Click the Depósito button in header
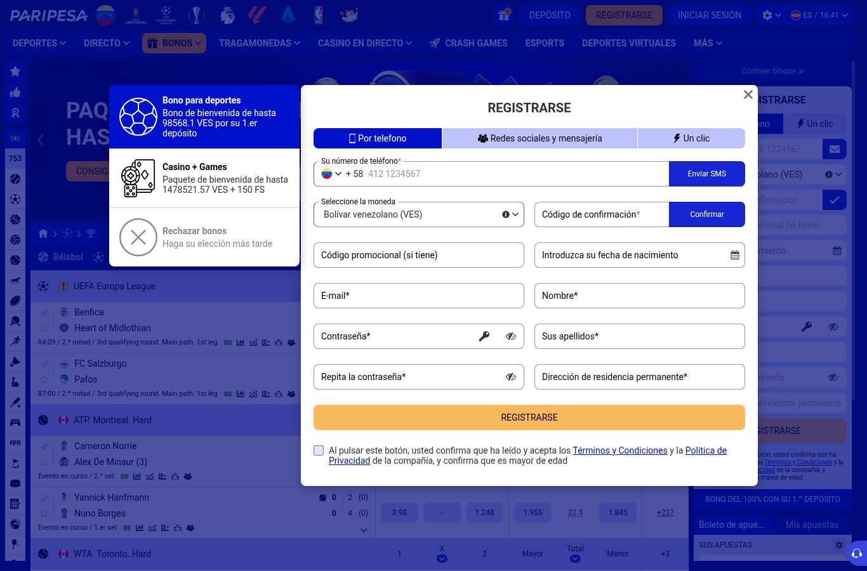This screenshot has height=571, width=867. pyautogui.click(x=550, y=15)
